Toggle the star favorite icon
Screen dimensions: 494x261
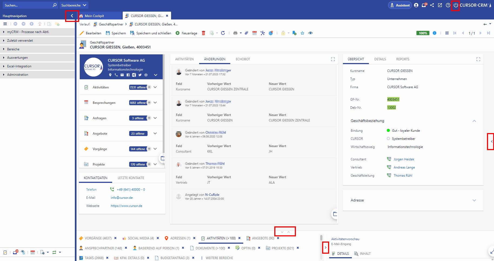pyautogui.click(x=302, y=33)
